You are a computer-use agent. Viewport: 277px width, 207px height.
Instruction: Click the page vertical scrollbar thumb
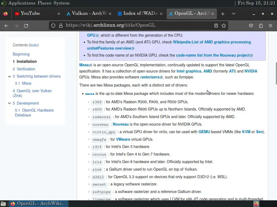point(276,73)
